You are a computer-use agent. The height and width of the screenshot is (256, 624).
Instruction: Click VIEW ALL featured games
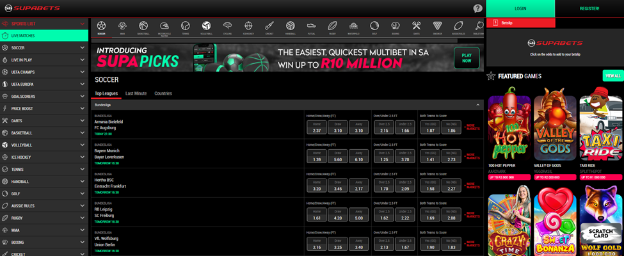tap(613, 76)
